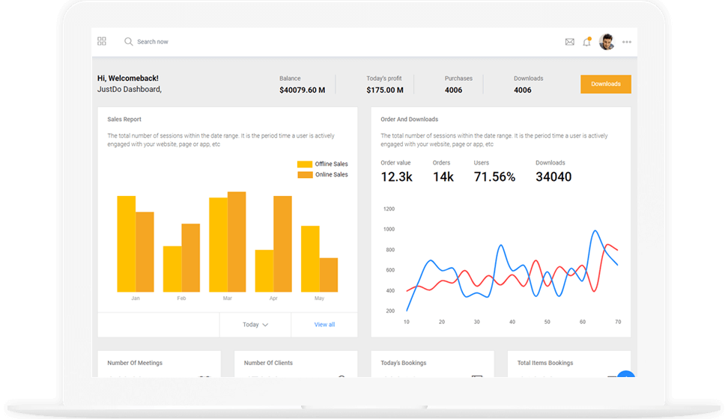Click the blue floating action button

pyautogui.click(x=626, y=376)
